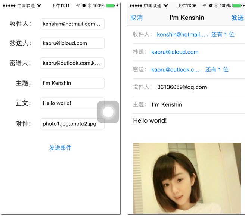Tap Bluetooth icon in left phone status bar

pyautogui.click(x=89, y=6)
